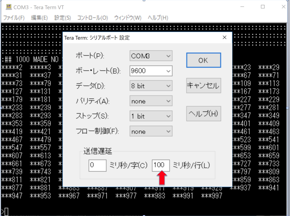Viewport: 290px width, 216px height.
Task: Close the シリアルポート設定 dialog with its X
Action: click(224, 37)
